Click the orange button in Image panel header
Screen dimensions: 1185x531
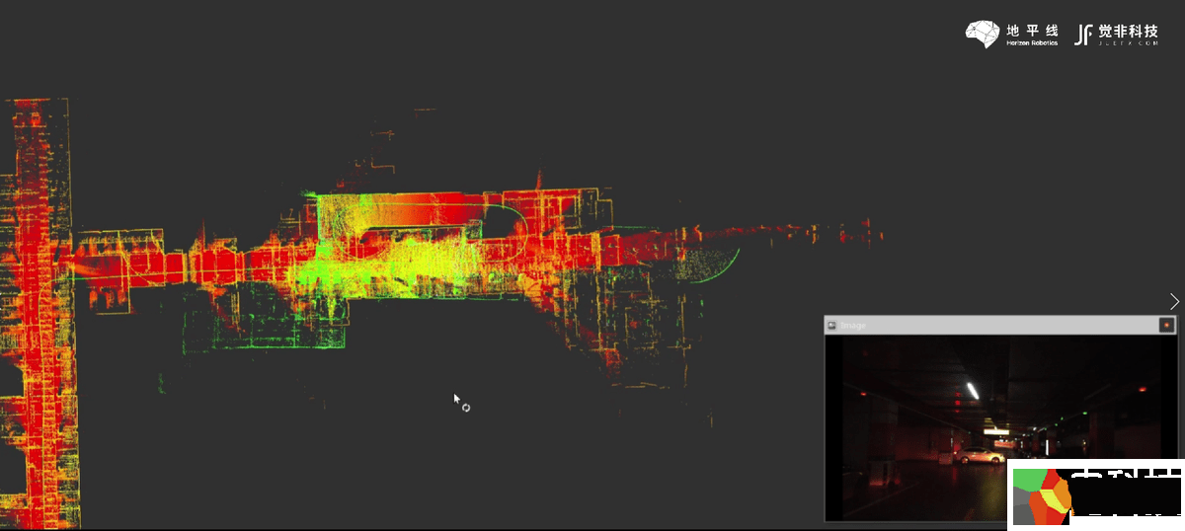tap(1166, 325)
